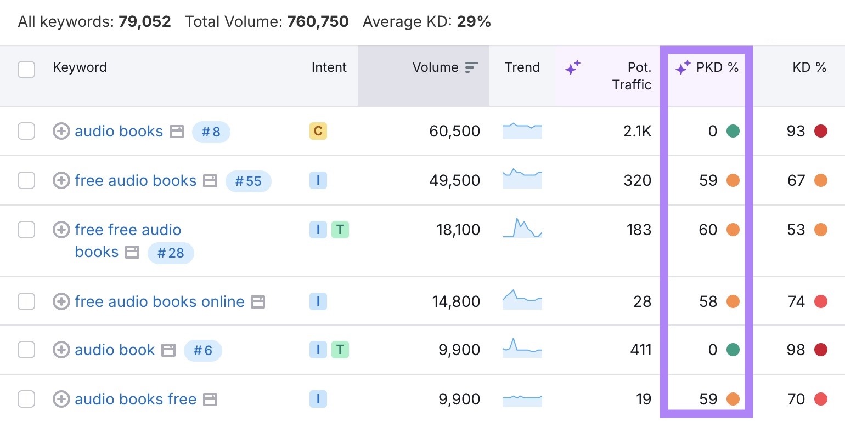Open the 'audio books' keyword link
Screen dimensions: 845x422
[119, 131]
